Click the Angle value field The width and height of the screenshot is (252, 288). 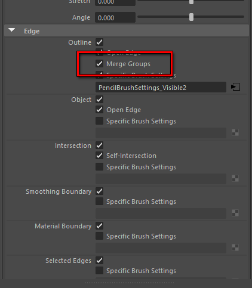[x=115, y=17]
